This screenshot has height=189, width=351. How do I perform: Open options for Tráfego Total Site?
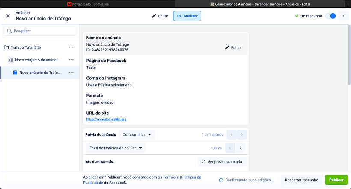click(71, 47)
